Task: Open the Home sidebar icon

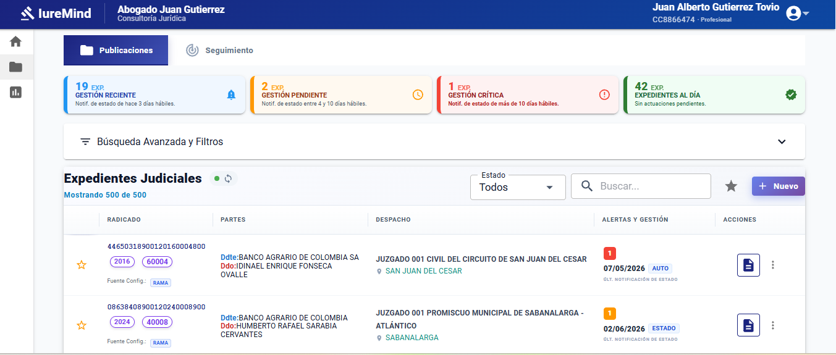Action: [x=16, y=41]
